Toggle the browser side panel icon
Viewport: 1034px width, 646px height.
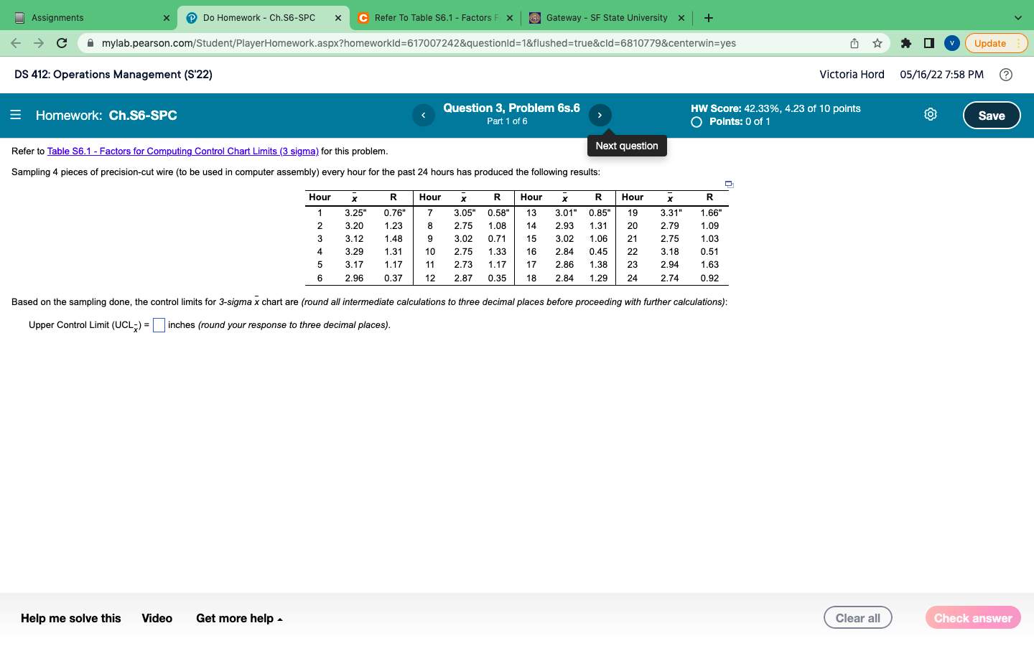tap(928, 43)
